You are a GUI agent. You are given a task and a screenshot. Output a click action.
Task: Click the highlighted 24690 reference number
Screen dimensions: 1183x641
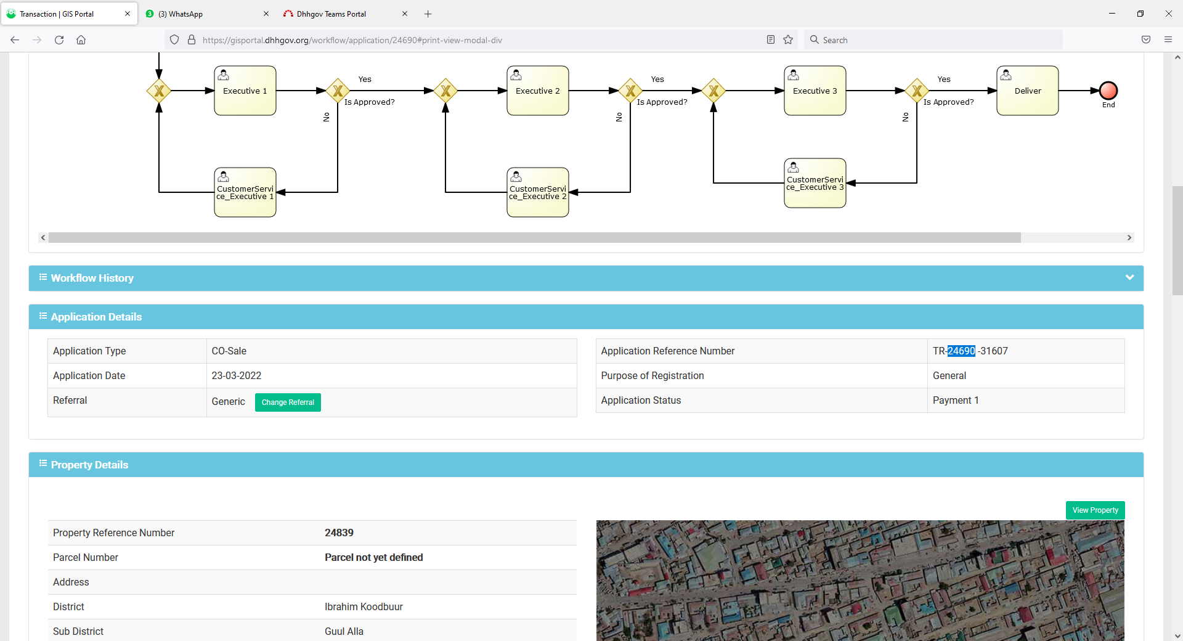click(961, 351)
